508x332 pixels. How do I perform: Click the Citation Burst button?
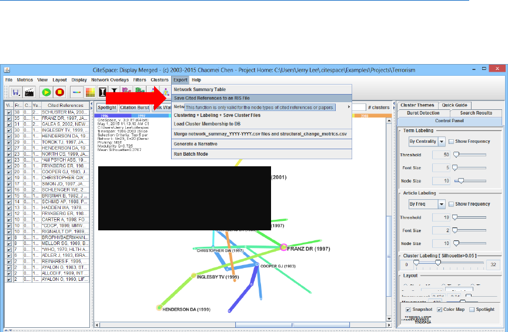tap(135, 108)
